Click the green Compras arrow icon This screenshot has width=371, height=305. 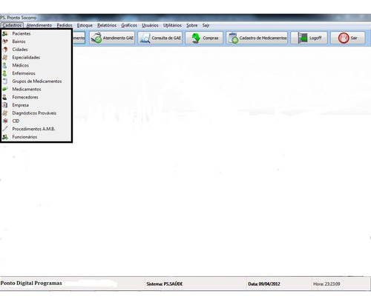pyautogui.click(x=196, y=38)
